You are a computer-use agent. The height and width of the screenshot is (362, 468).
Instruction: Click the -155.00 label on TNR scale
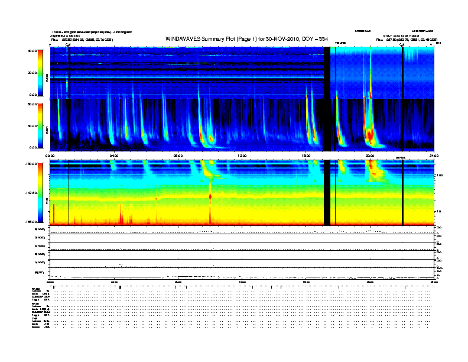click(x=31, y=222)
